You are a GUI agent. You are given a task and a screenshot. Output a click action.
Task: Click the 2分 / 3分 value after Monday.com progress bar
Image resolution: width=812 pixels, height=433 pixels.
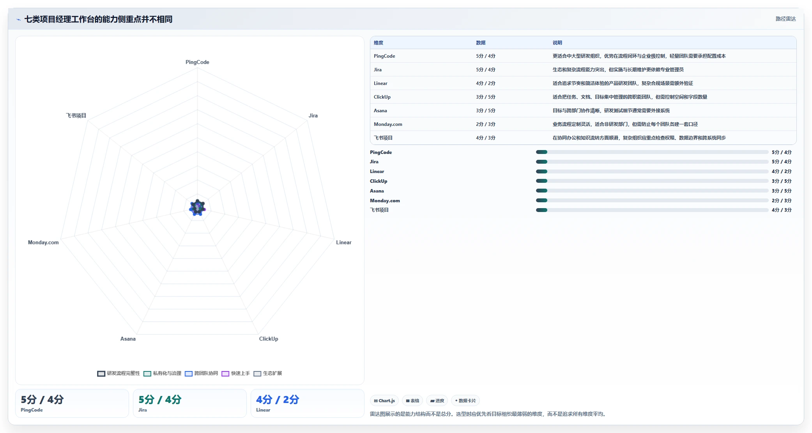click(x=782, y=201)
